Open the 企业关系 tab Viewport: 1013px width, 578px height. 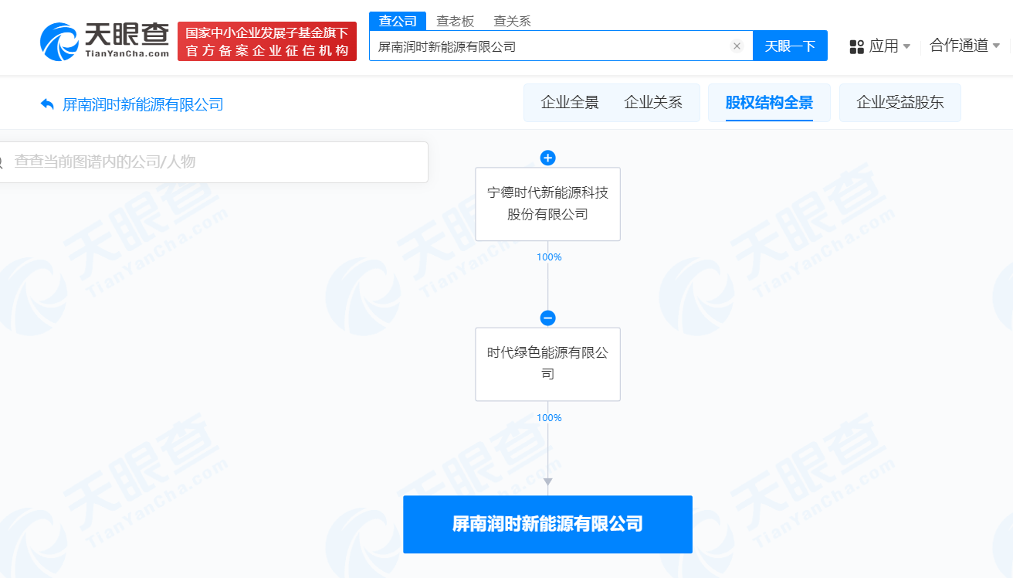(653, 102)
